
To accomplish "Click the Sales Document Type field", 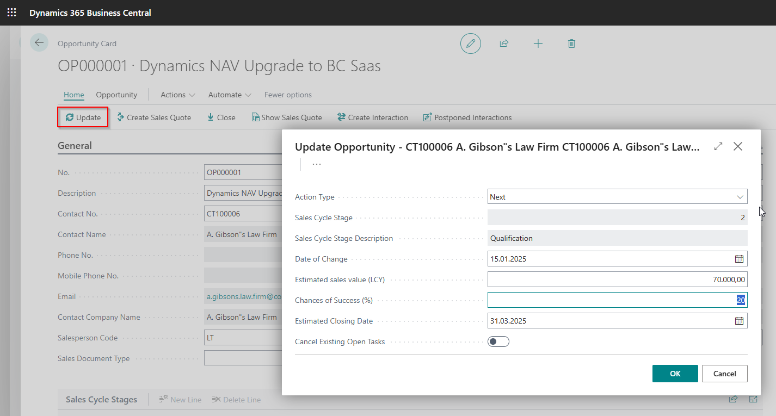I will (x=243, y=358).
